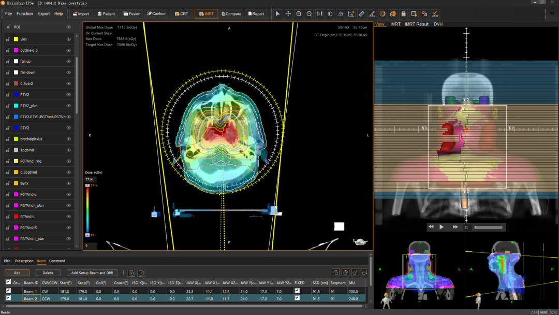Activate the pan/move tool in toolbar
559x315 pixels.
click(x=288, y=13)
